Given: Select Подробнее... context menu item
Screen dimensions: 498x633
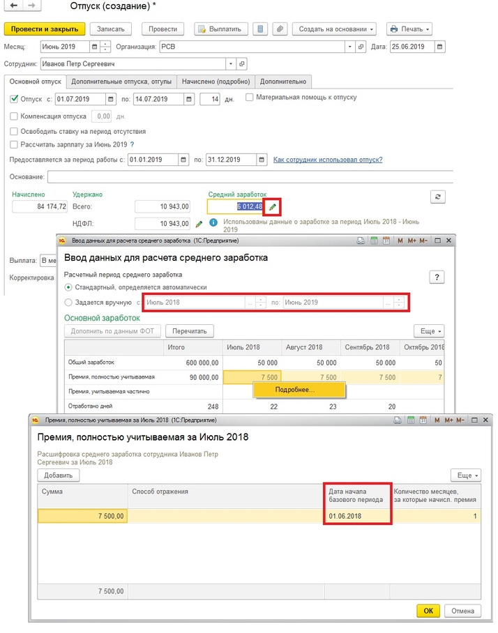Looking at the screenshot, I should point(295,390).
